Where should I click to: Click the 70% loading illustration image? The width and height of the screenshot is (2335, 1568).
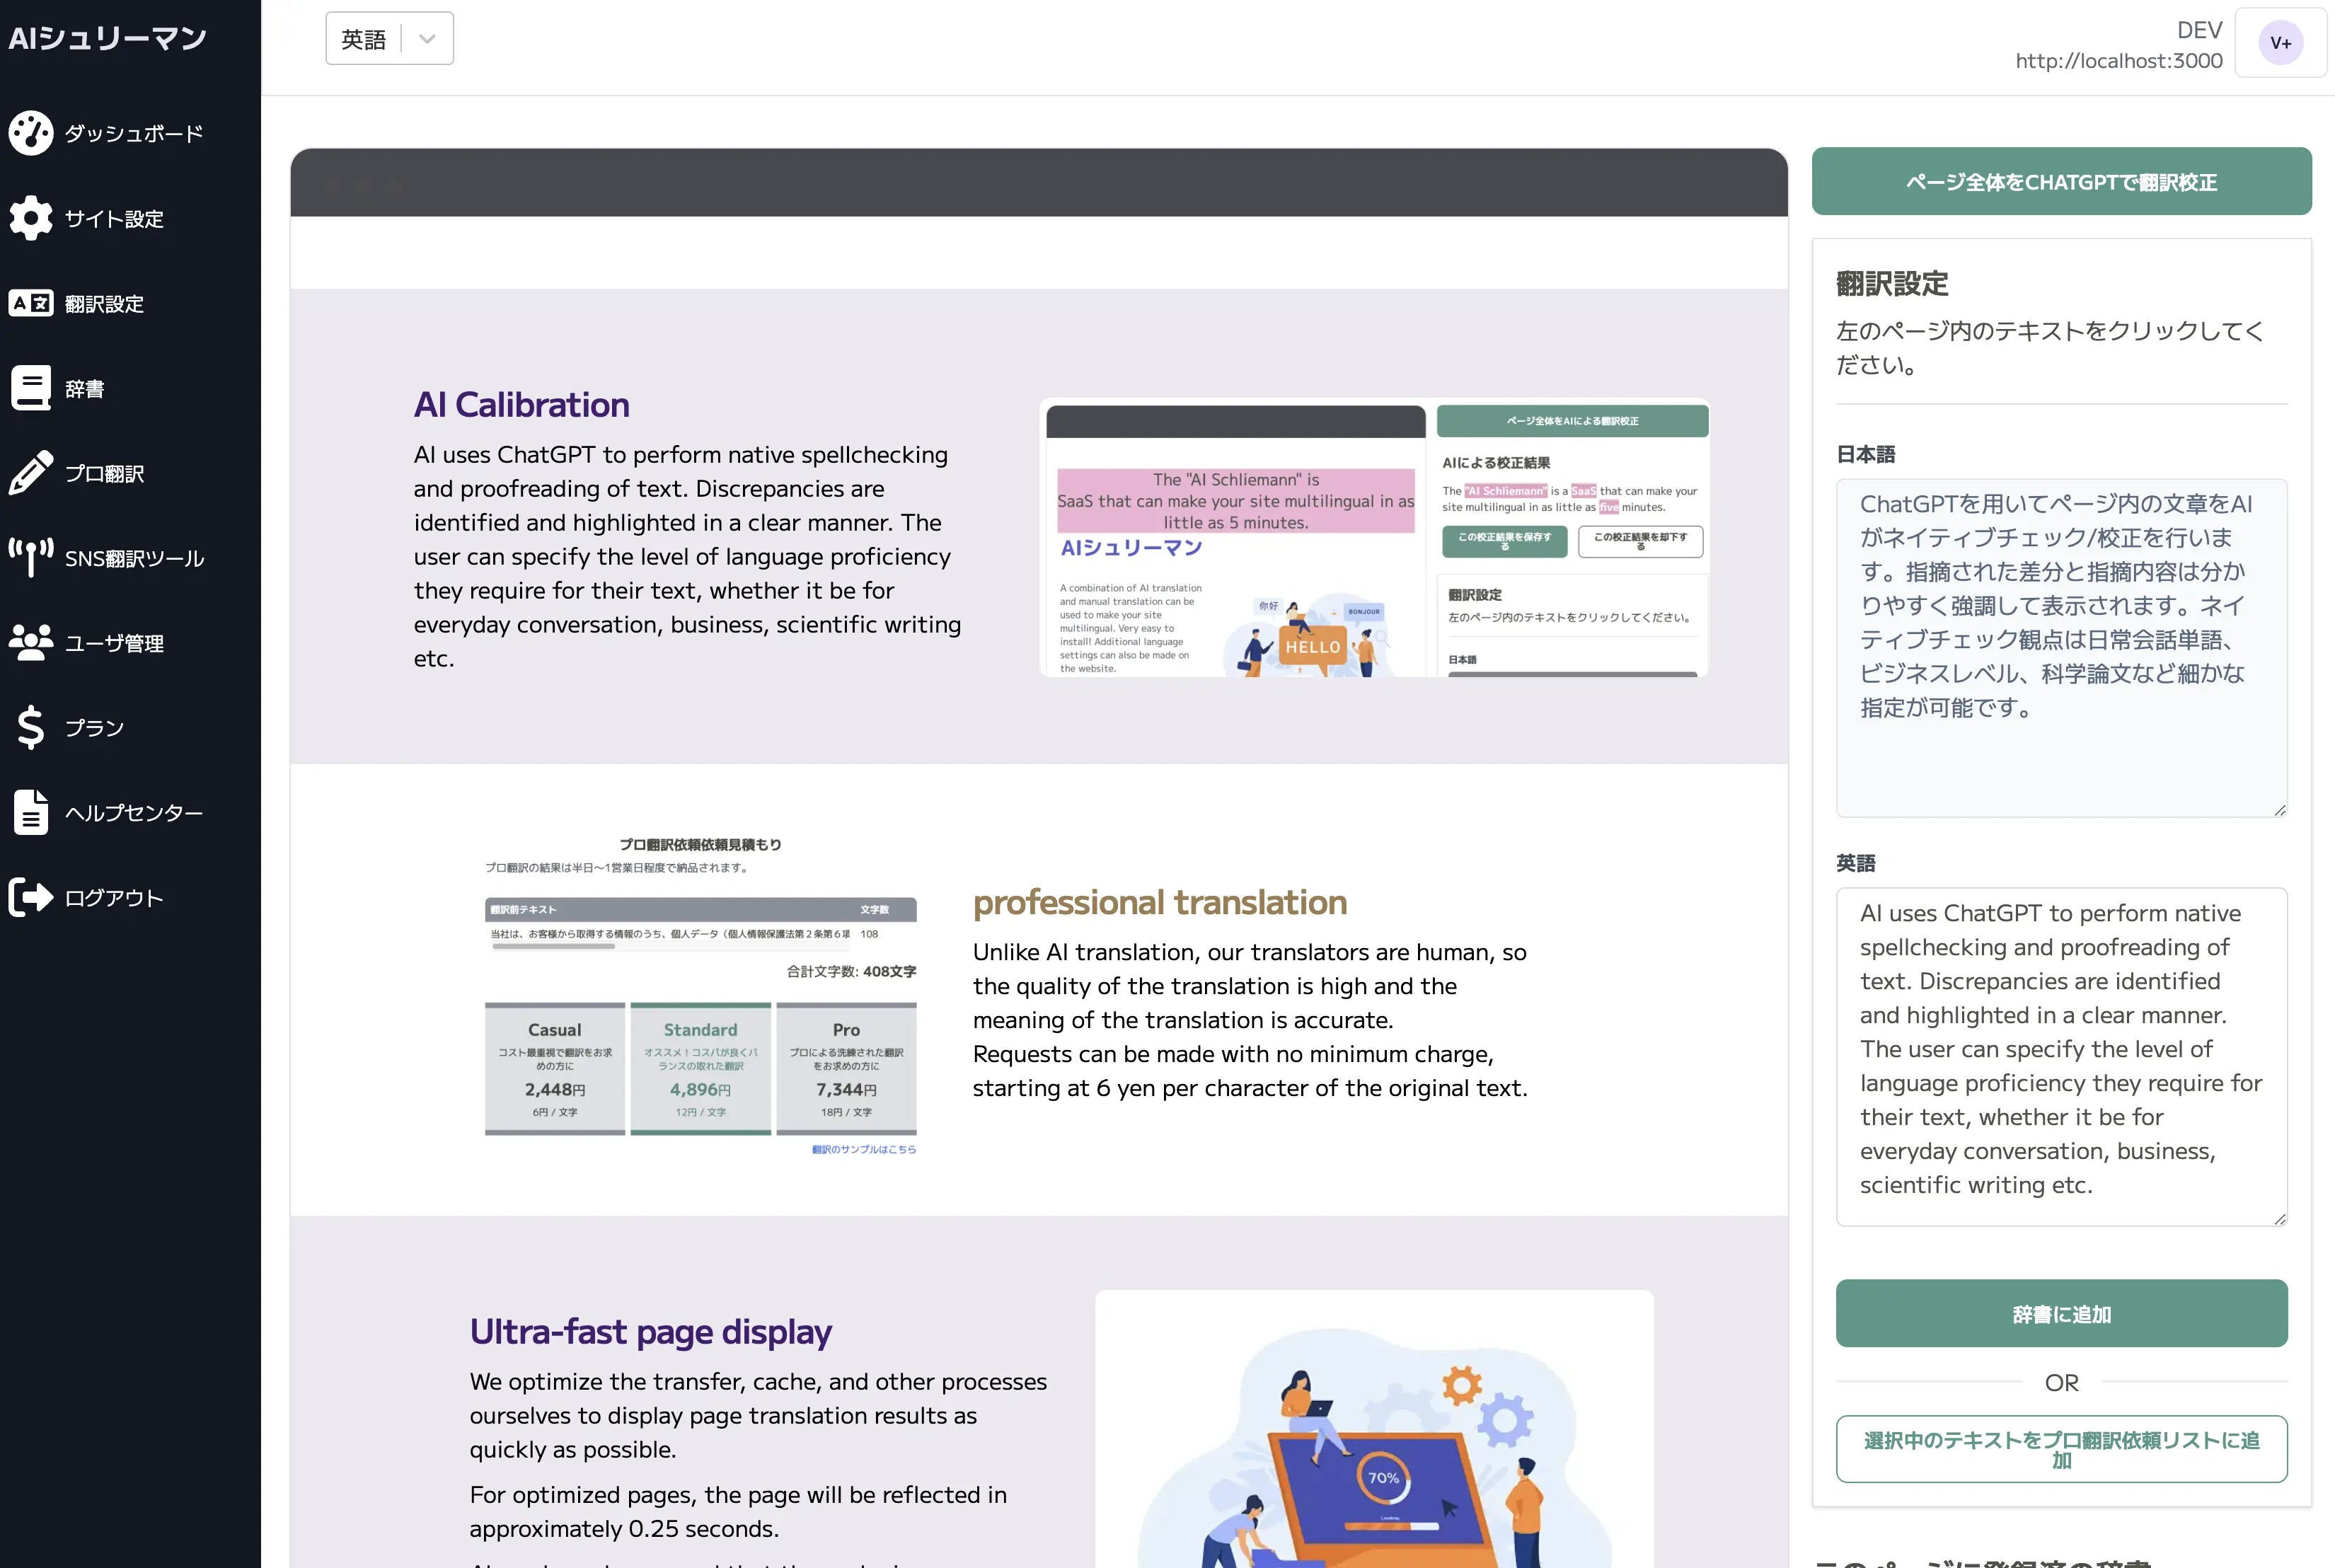(x=1375, y=1430)
